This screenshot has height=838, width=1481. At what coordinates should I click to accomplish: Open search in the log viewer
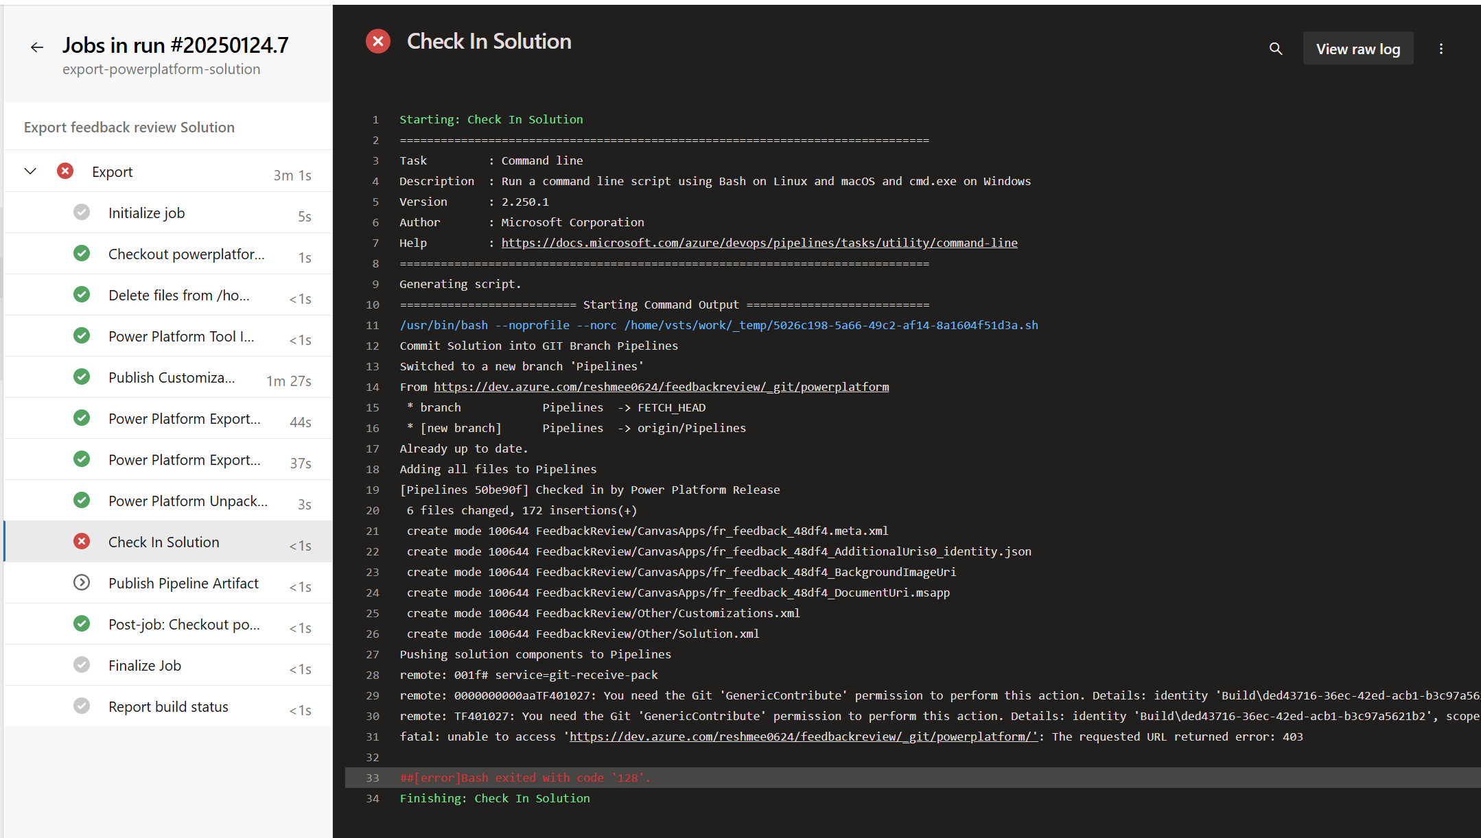click(x=1275, y=49)
